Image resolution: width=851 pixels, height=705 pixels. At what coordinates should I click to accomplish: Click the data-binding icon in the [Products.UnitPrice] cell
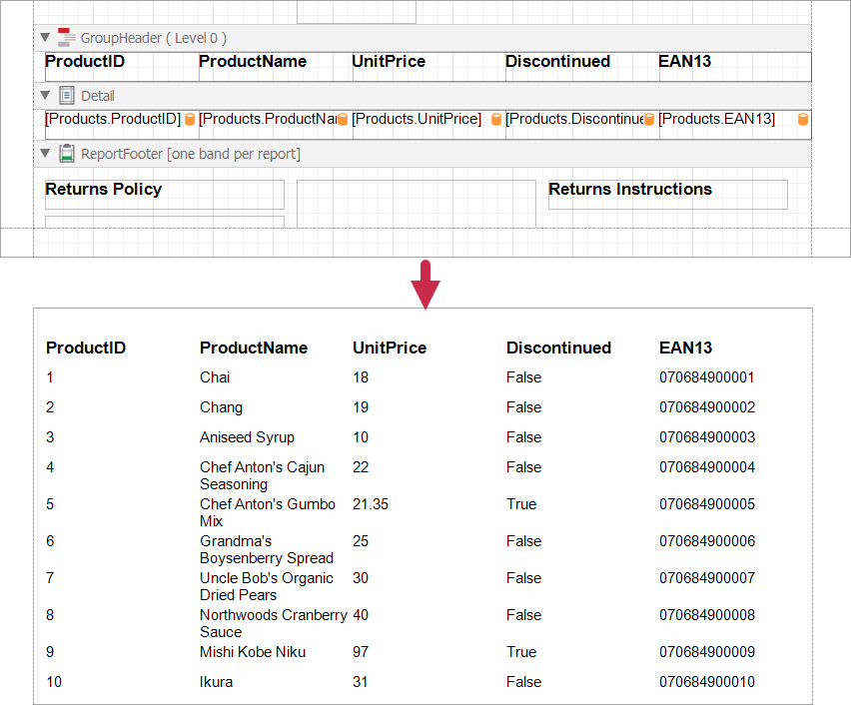click(x=496, y=120)
